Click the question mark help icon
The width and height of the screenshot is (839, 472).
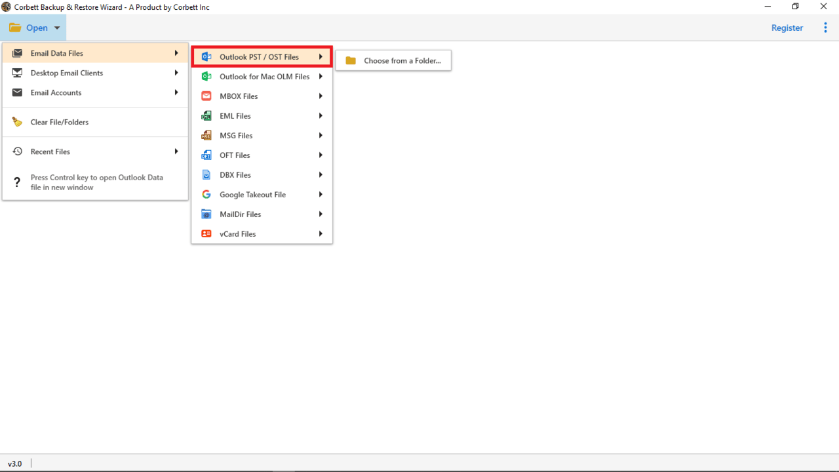18,182
